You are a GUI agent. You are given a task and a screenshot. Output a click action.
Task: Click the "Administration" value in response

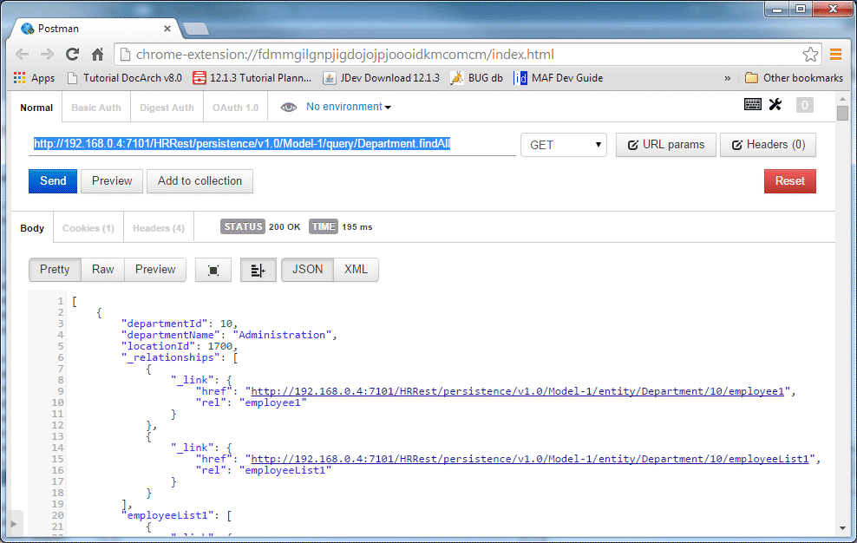282,335
